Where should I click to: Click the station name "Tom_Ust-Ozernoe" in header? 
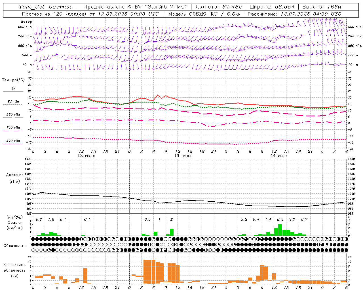point(46,7)
